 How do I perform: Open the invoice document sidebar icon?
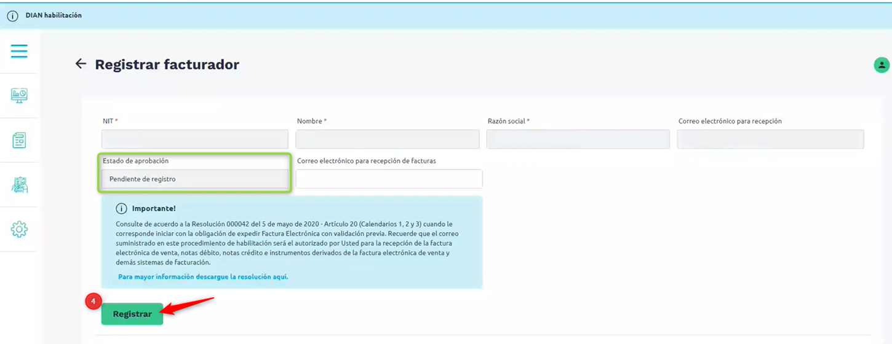tap(19, 140)
